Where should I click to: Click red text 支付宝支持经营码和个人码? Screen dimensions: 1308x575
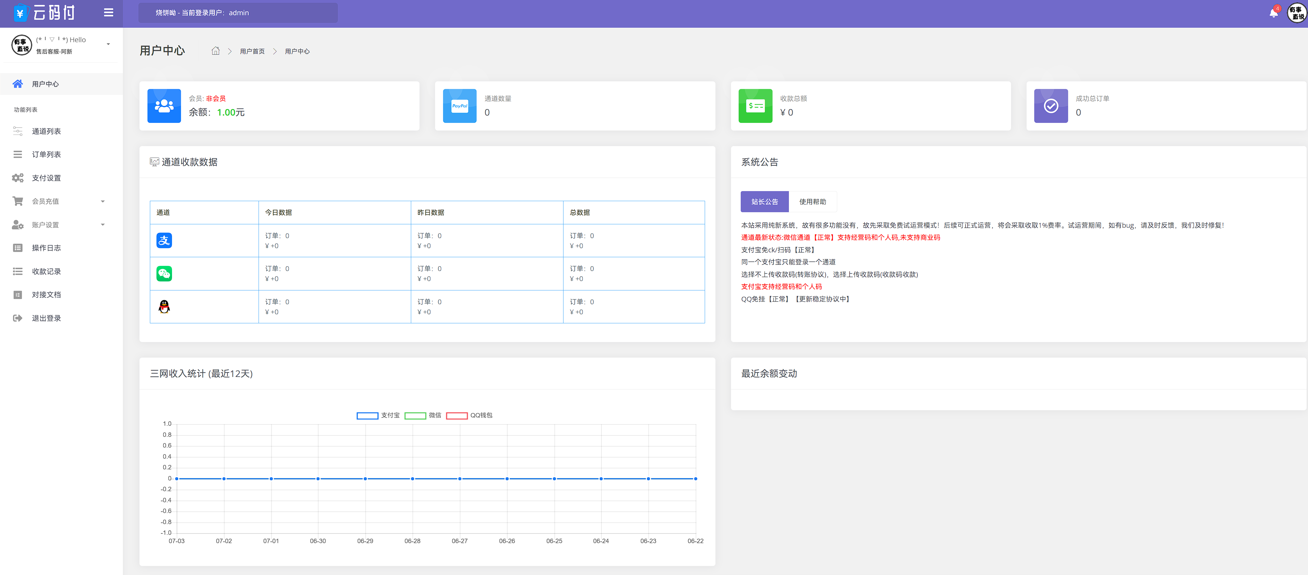tap(781, 287)
